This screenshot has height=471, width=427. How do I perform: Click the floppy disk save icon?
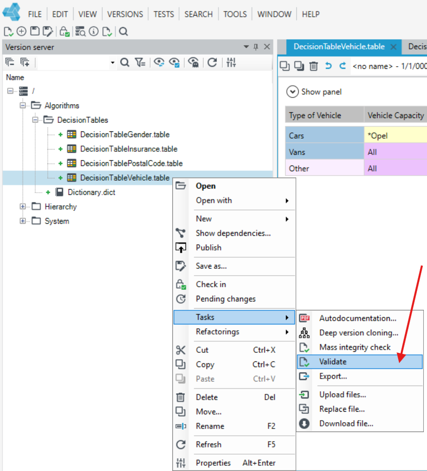(x=35, y=32)
